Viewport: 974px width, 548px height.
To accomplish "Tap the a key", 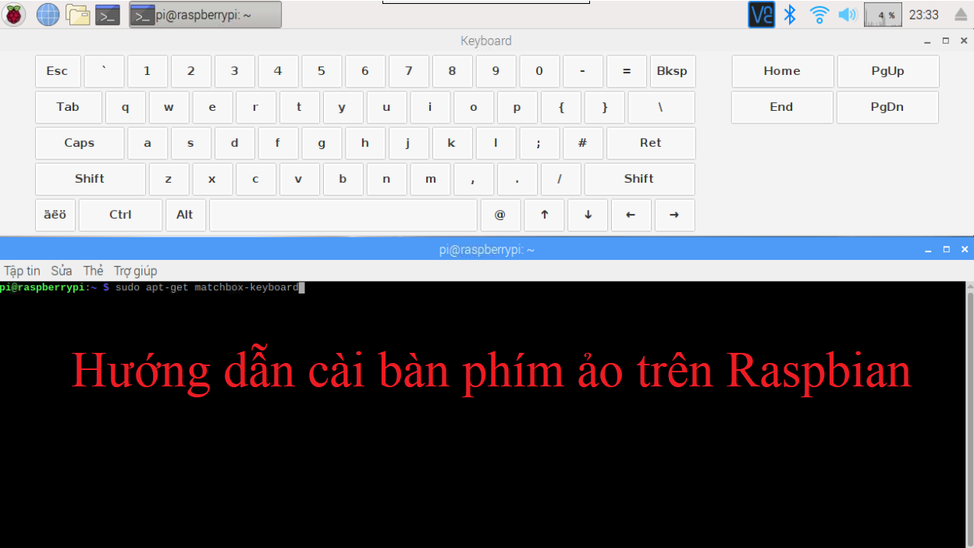I will coord(148,143).
